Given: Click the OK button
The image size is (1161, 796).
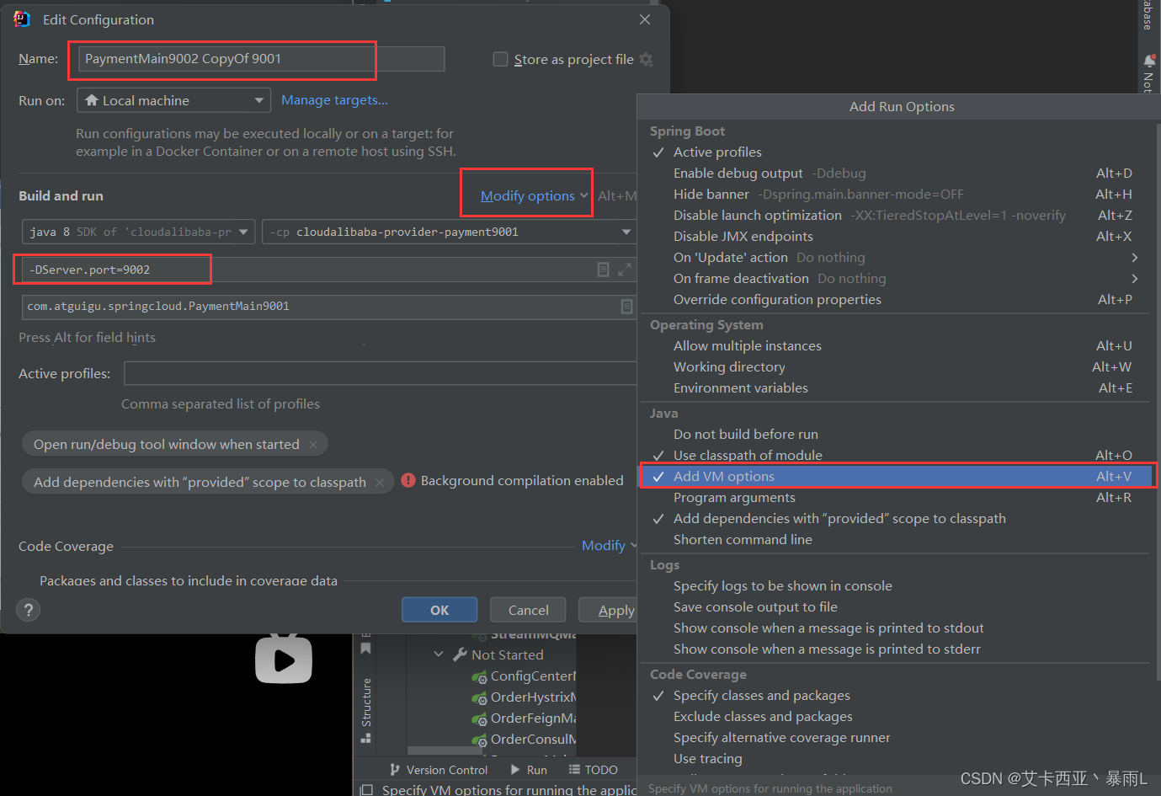Looking at the screenshot, I should tap(439, 610).
